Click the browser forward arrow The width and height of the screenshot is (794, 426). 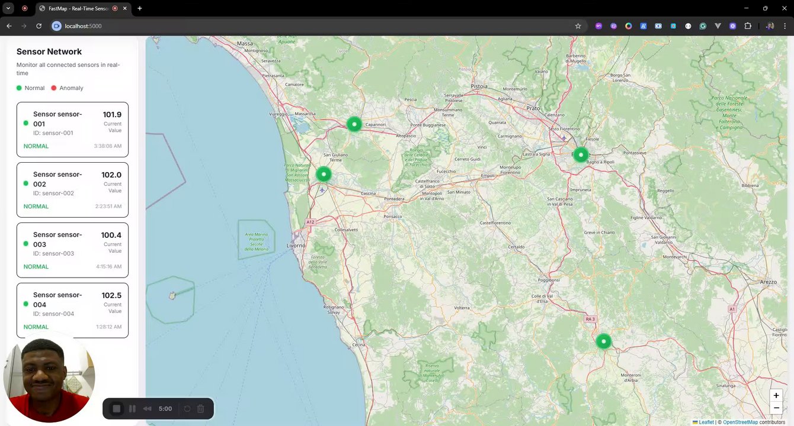coord(24,26)
